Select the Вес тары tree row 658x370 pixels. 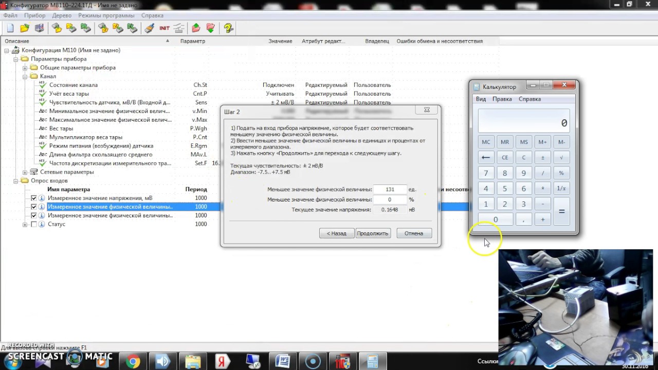coord(61,128)
